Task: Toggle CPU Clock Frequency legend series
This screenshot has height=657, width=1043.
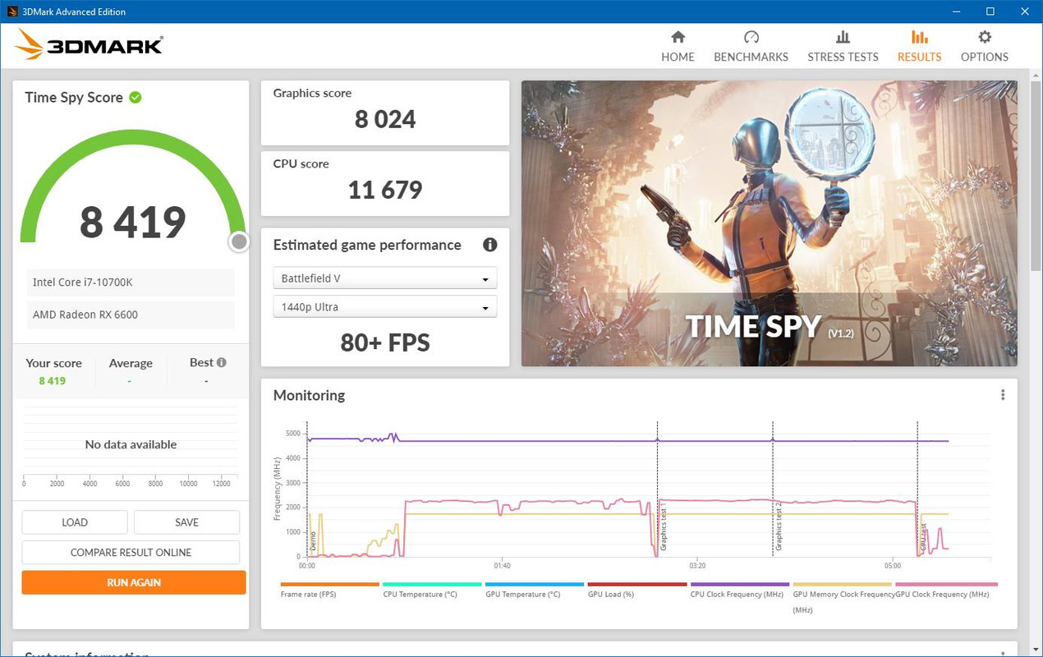Action: (737, 594)
